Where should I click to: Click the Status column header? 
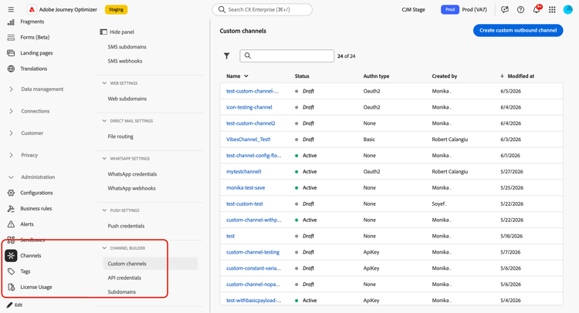302,76
